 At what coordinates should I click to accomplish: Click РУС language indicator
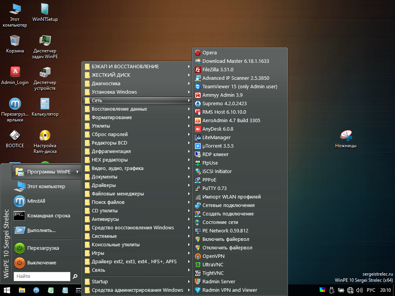[371, 290]
